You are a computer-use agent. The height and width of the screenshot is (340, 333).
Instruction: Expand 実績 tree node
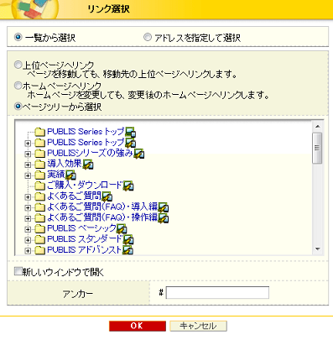[x=28, y=175]
